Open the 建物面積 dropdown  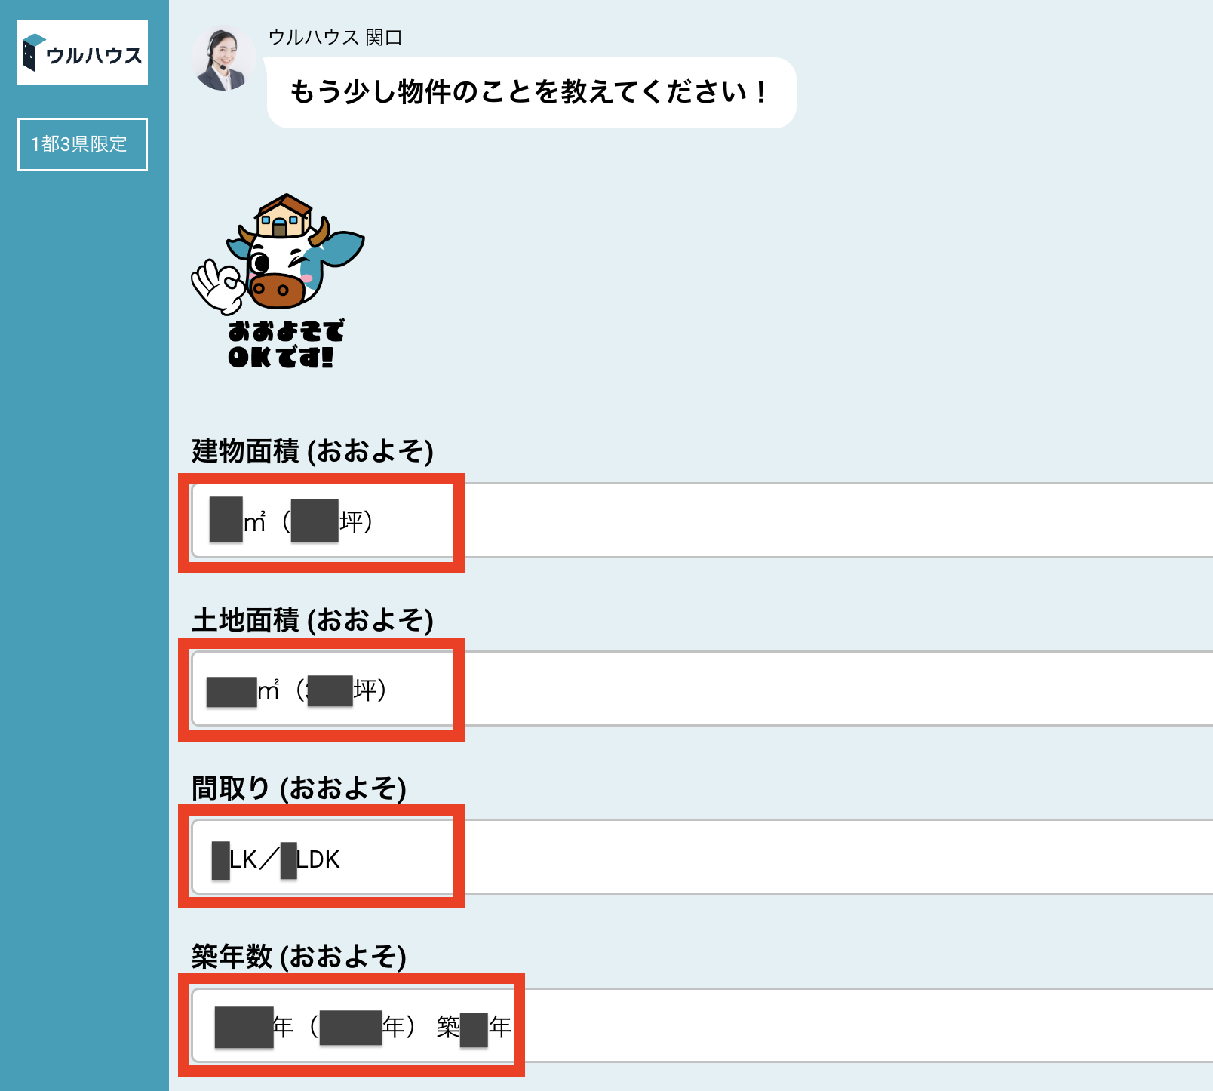tap(702, 521)
